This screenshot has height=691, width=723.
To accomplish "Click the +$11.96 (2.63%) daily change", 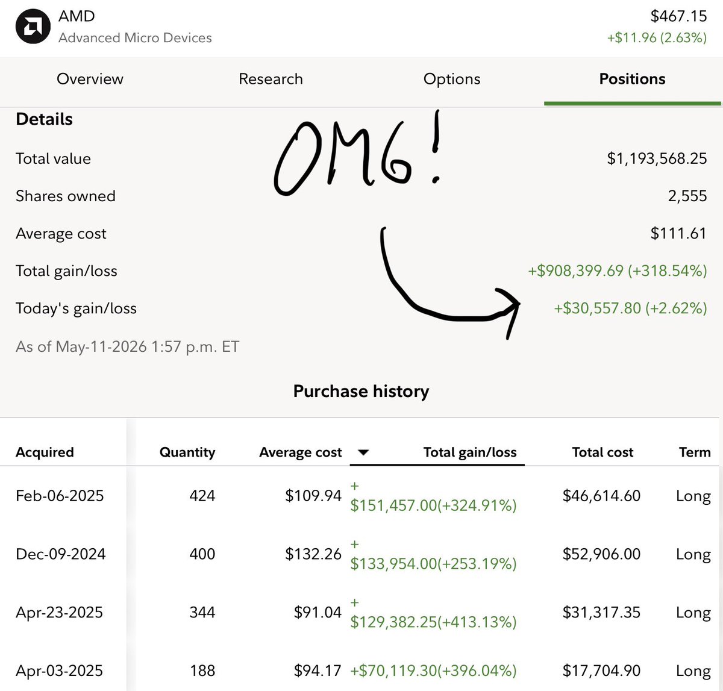I will (x=657, y=38).
